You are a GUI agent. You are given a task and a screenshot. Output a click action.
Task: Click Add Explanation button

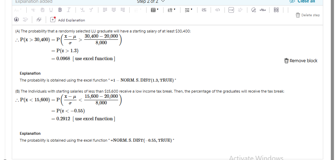coord(68,20)
